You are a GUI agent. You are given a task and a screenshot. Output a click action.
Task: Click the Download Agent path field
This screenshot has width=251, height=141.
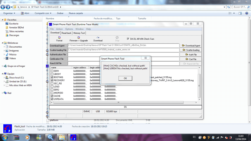(123, 45)
